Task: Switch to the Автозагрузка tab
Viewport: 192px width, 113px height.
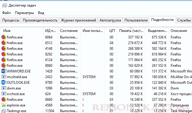Action: [110, 20]
